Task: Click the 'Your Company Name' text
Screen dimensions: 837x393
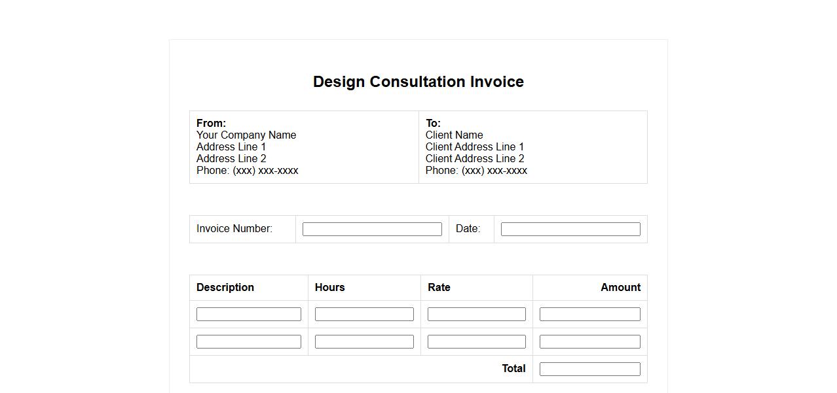Action: [246, 135]
